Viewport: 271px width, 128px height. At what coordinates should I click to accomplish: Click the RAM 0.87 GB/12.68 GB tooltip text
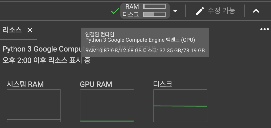click(114, 50)
